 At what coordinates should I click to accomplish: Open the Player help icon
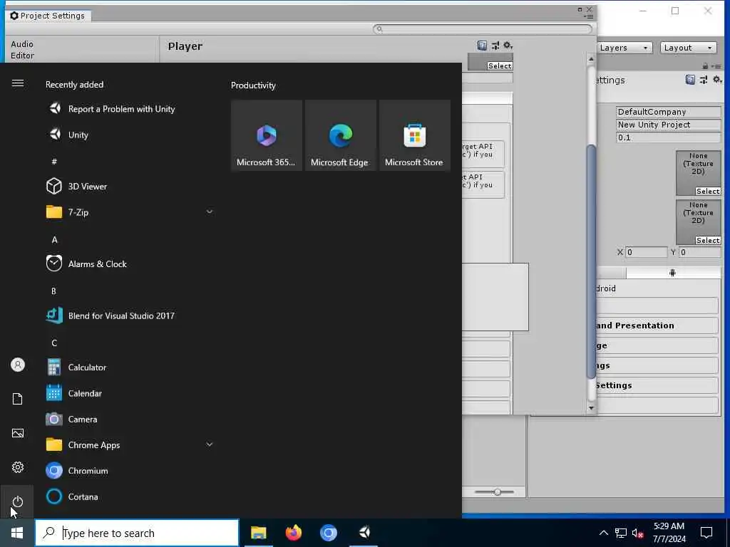[x=482, y=46]
